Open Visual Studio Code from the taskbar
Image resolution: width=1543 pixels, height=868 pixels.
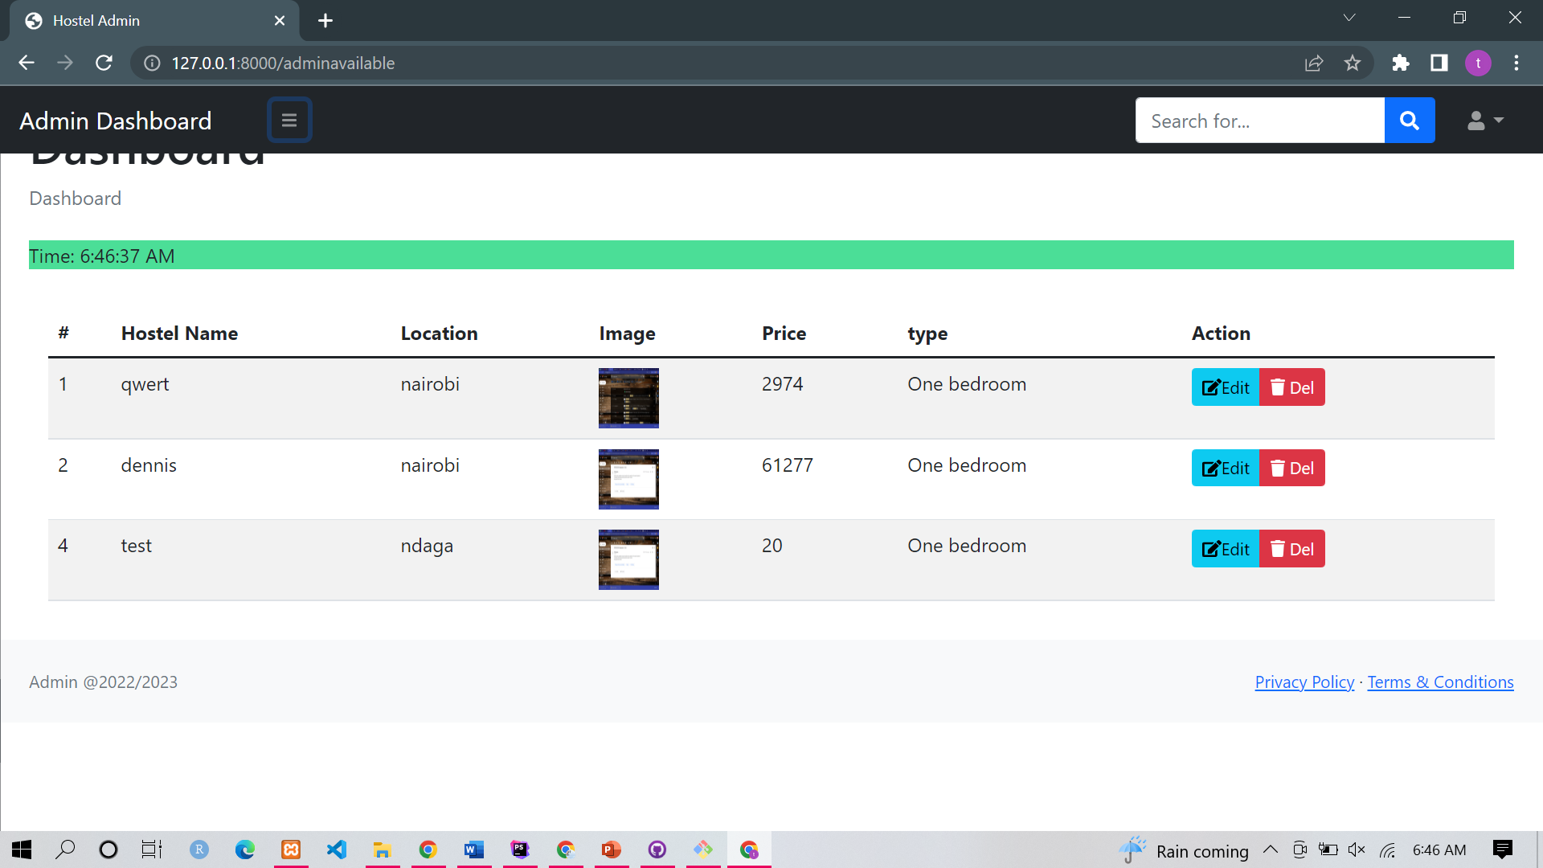pos(337,850)
